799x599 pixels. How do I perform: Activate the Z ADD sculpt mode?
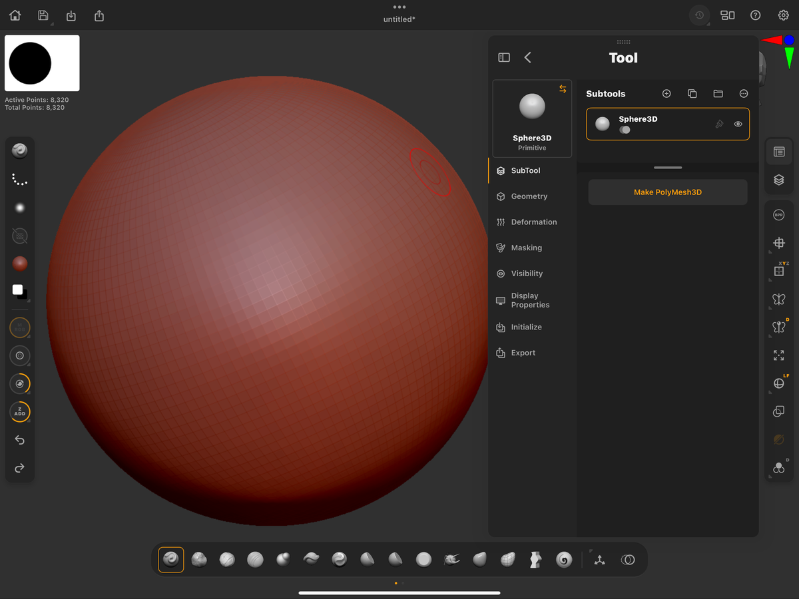click(x=19, y=412)
